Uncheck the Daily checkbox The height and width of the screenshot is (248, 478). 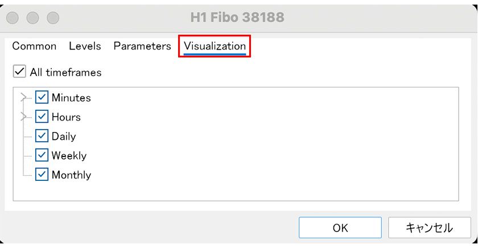pos(42,137)
